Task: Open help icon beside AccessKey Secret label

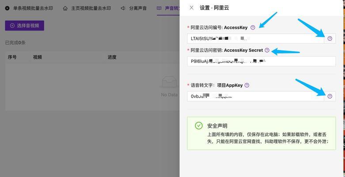Action: point(267,50)
